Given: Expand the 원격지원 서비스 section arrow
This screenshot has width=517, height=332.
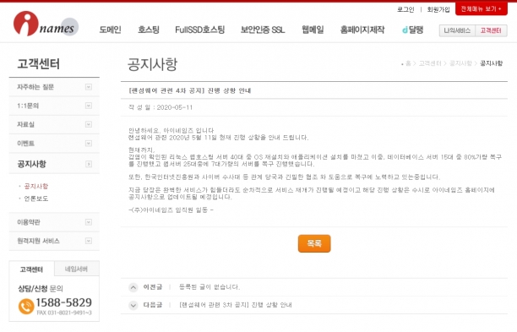Looking at the screenshot, I should [x=89, y=241].
